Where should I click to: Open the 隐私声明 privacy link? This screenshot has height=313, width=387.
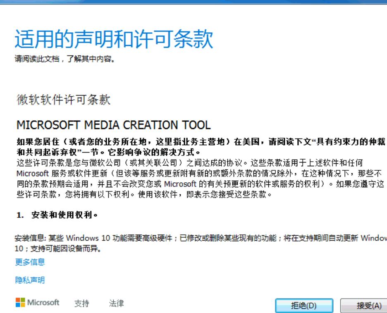(30, 280)
